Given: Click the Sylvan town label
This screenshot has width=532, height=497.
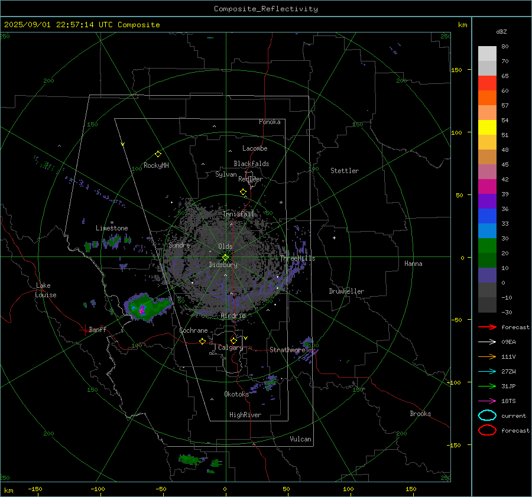Looking at the screenshot, I should pos(226,174).
